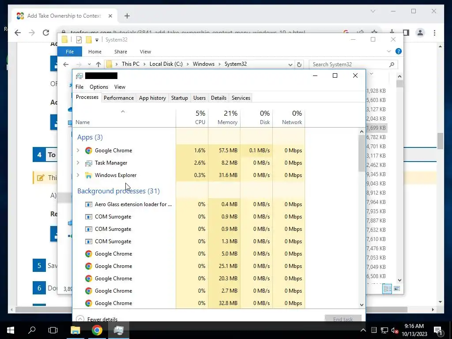Open Task Manager's View menu

point(120,87)
